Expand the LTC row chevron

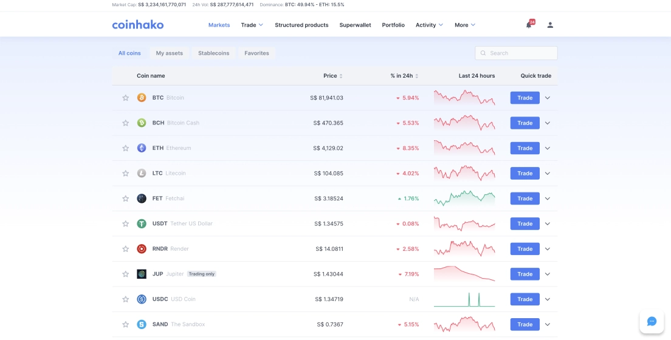point(548,174)
